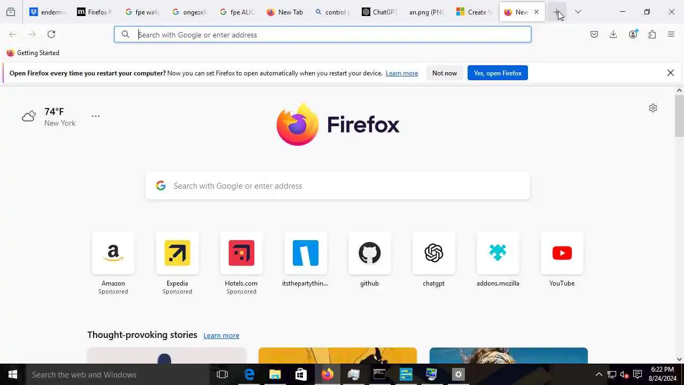The height and width of the screenshot is (385, 684).
Task: Switch to the fpe ALIC Google tab
Action: (x=237, y=12)
